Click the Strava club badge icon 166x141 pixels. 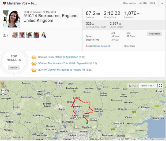(x=4, y=3)
